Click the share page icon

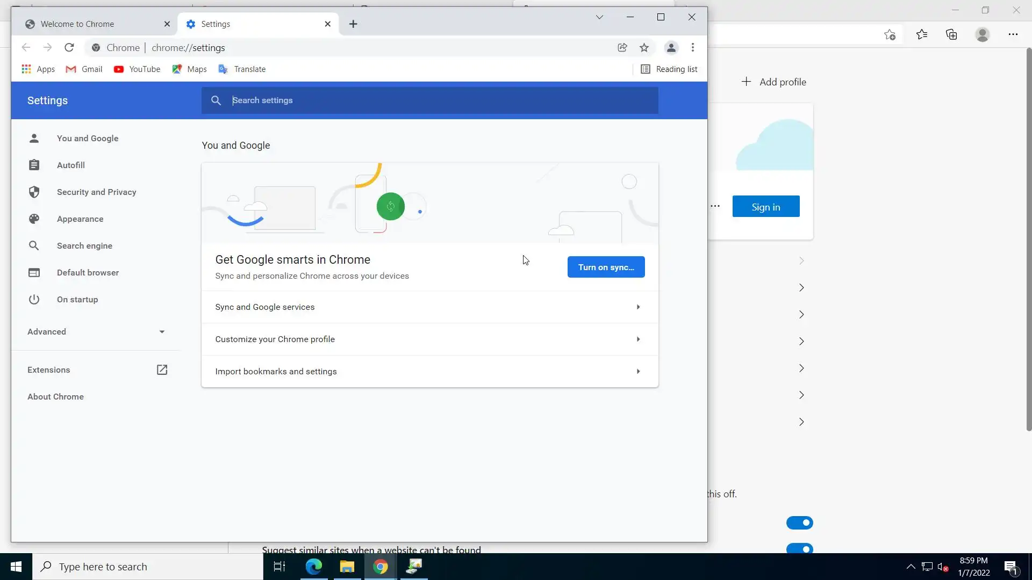[622, 48]
